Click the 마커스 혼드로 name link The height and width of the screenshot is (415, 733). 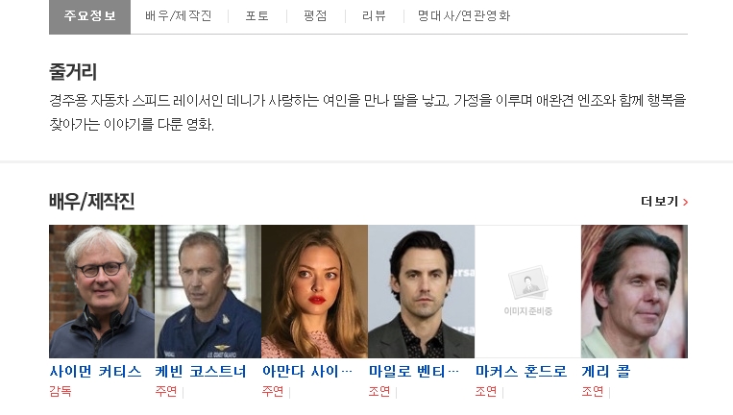tap(522, 372)
